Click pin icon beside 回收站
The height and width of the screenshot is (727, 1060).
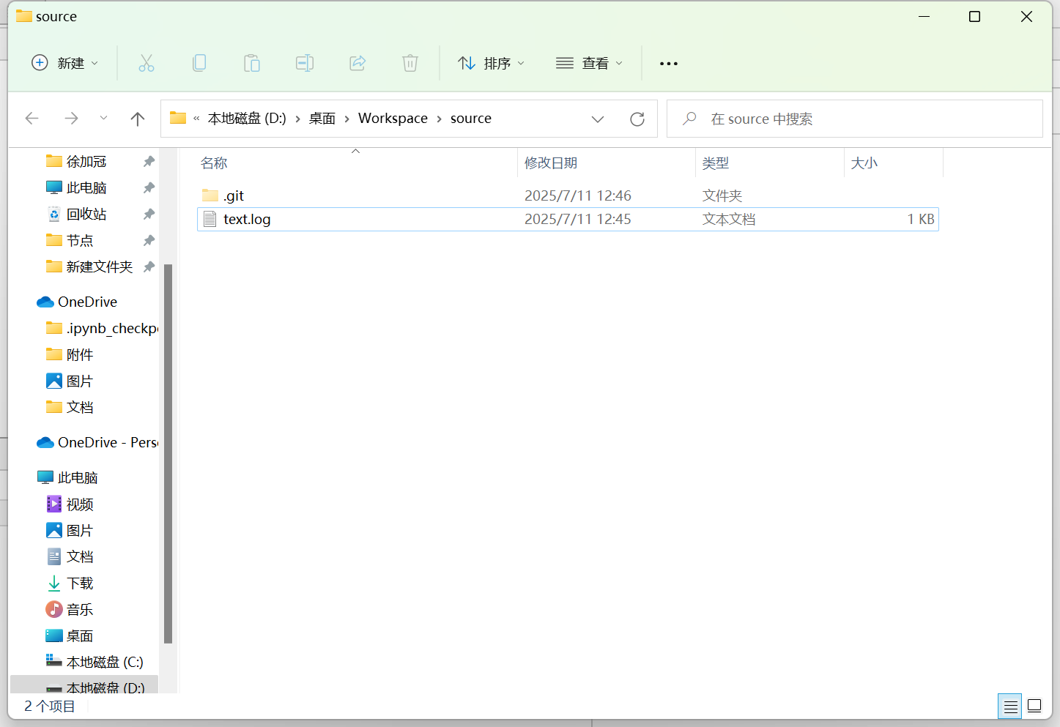[149, 214]
